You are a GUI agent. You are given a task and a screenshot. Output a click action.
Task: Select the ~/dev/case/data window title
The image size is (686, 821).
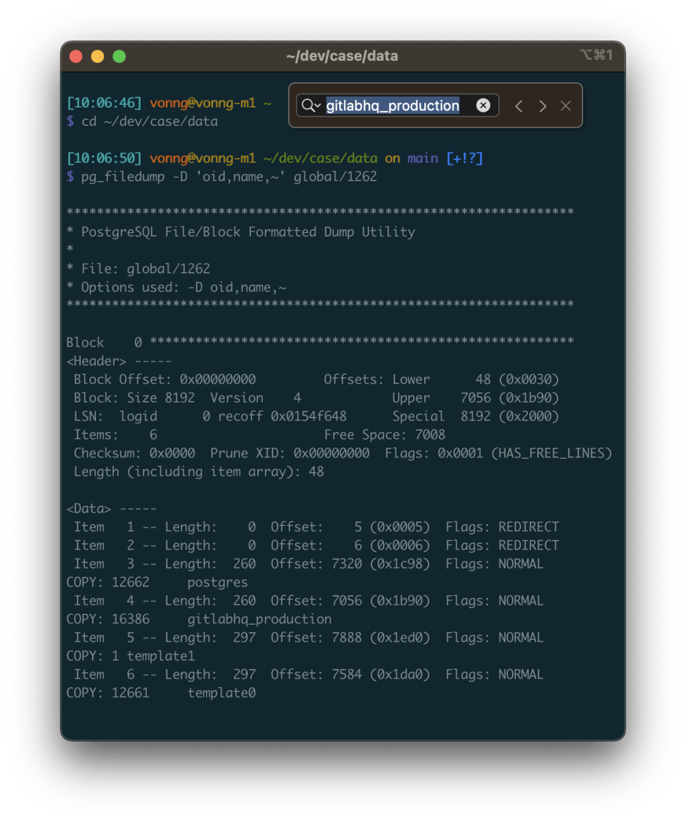tap(343, 56)
